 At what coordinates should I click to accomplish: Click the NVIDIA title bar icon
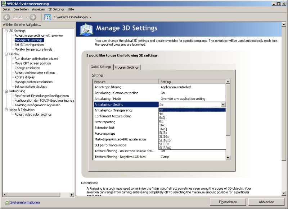click(x=4, y=4)
